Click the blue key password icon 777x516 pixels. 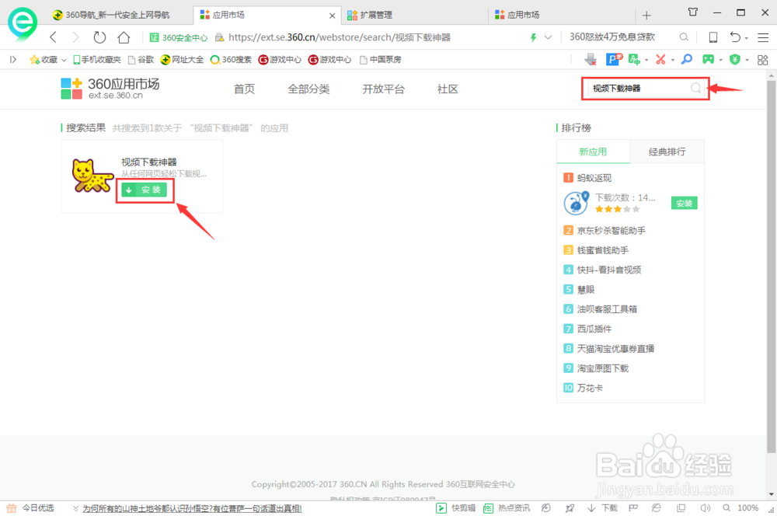click(x=687, y=60)
